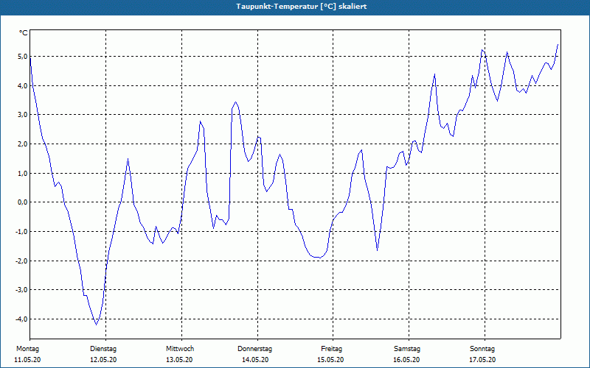The height and width of the screenshot is (368, 590).
Task: Select the 14.05.20 date label
Action: coord(255,360)
